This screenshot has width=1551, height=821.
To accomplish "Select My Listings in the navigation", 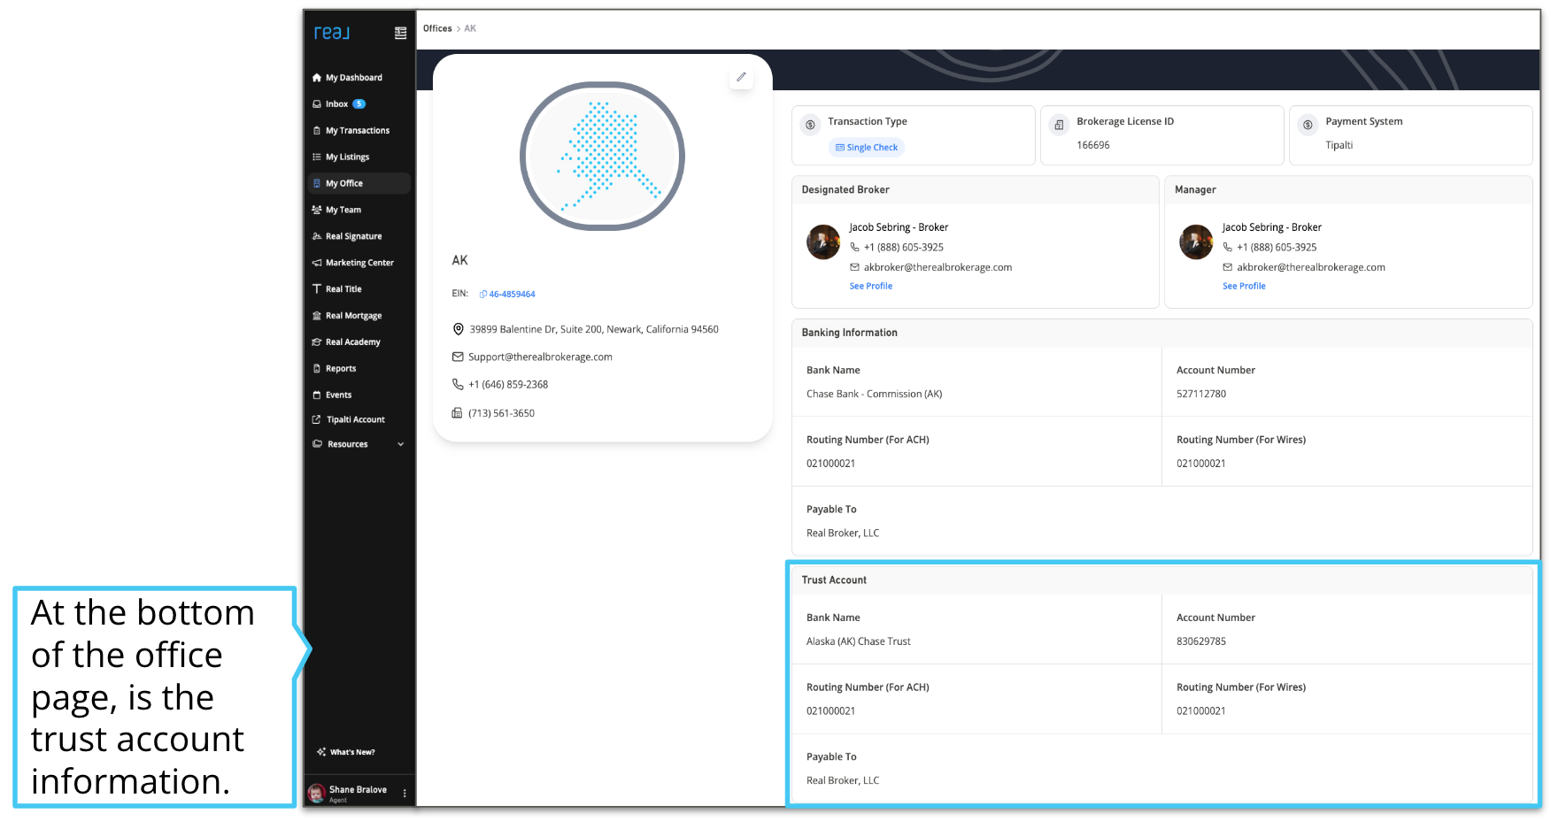I will [347, 157].
